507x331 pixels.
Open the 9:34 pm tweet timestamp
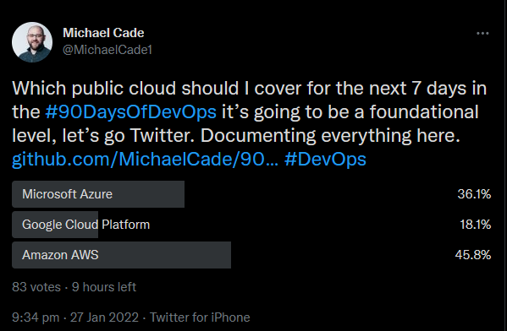36,317
